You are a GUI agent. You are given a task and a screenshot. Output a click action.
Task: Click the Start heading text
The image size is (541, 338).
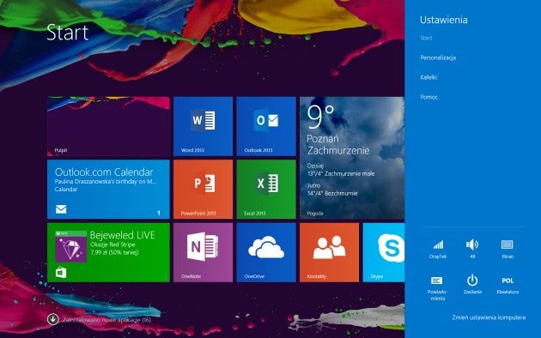tap(68, 33)
